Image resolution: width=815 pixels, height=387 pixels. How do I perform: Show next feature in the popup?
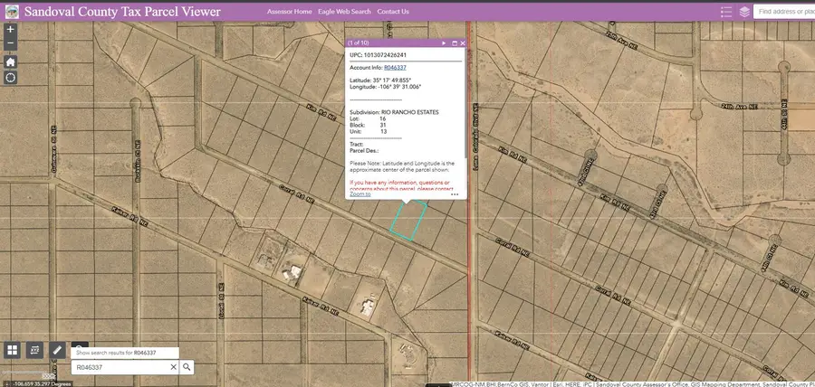[444, 43]
